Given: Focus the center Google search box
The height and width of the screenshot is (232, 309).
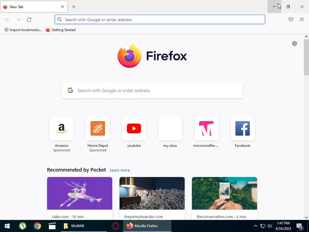Looking at the screenshot, I should coord(152,91).
